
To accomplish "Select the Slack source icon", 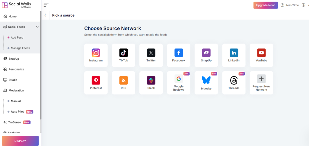I will tap(151, 80).
